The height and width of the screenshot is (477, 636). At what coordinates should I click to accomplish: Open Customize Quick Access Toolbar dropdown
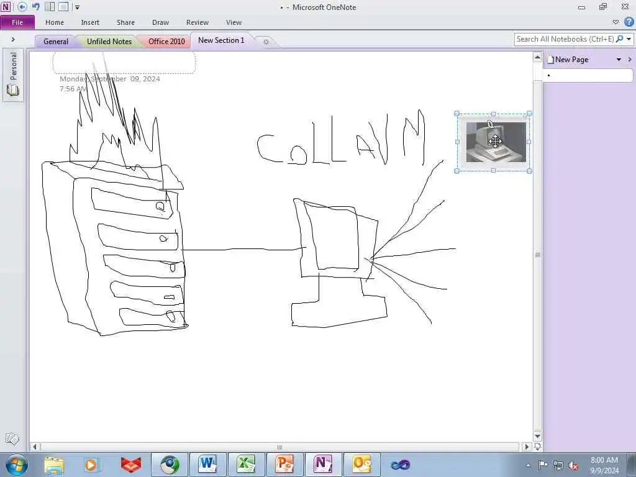pyautogui.click(x=77, y=7)
